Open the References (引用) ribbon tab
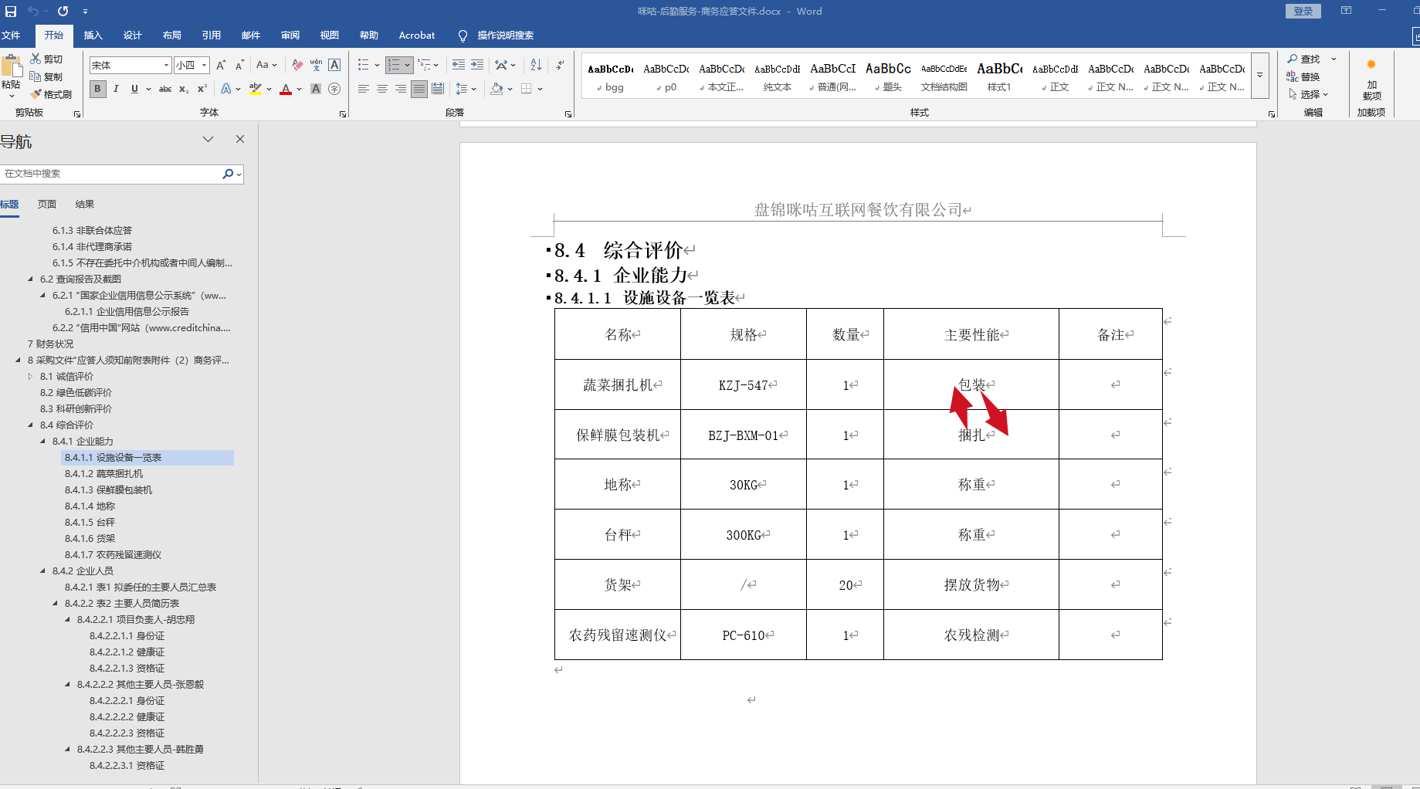The height and width of the screenshot is (789, 1420). coord(211,36)
